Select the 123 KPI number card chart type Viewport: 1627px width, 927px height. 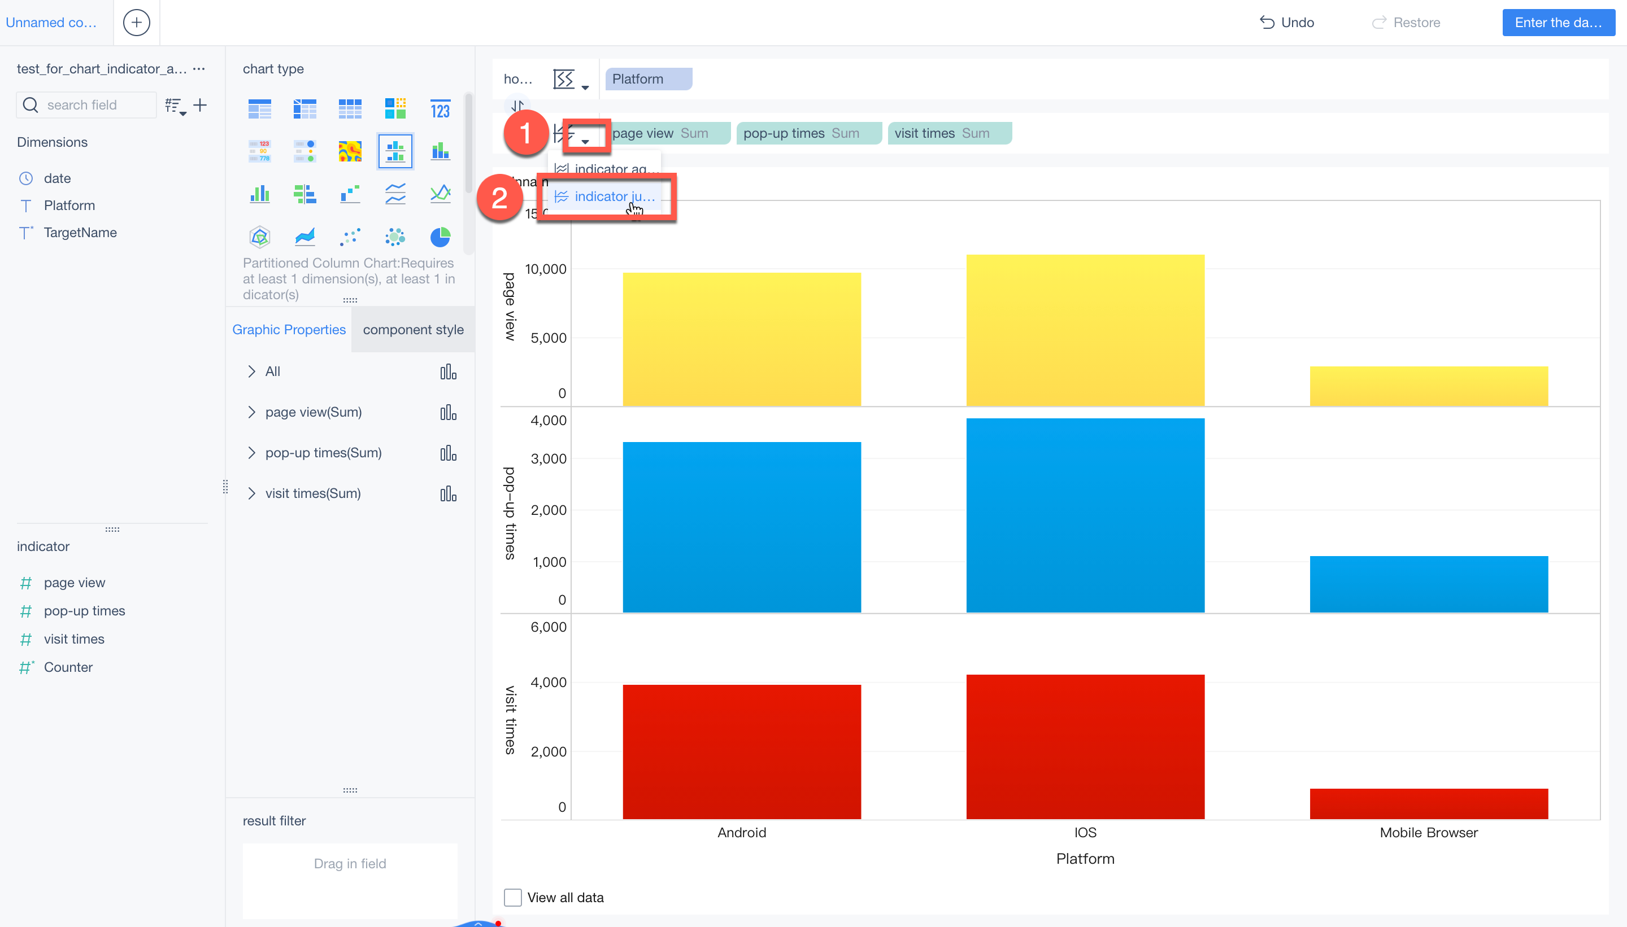(440, 110)
